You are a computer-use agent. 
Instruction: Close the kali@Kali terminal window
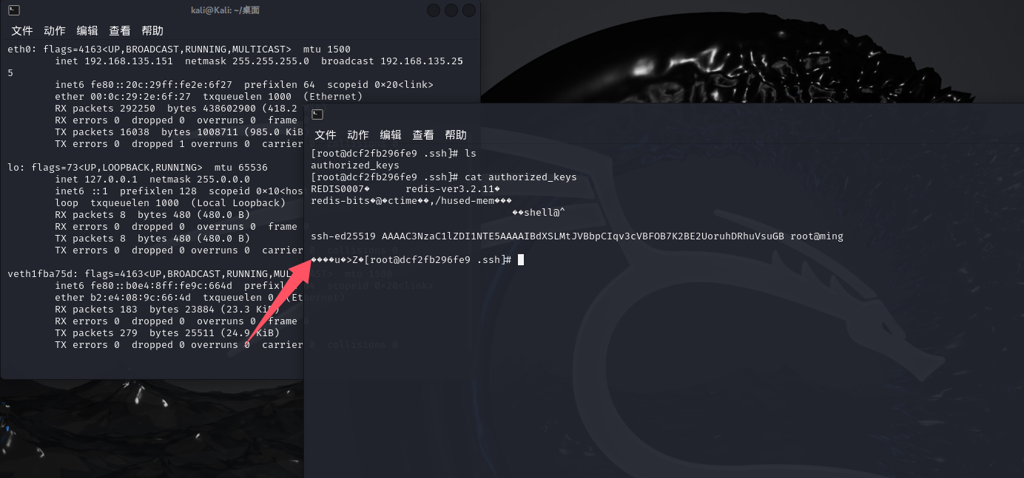(469, 10)
